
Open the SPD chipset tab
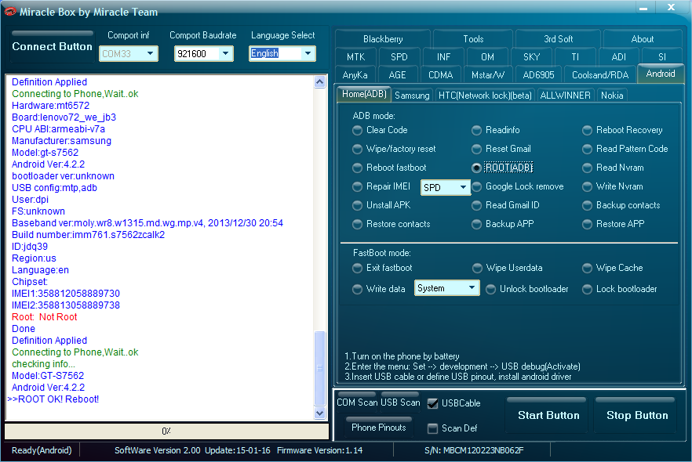399,57
